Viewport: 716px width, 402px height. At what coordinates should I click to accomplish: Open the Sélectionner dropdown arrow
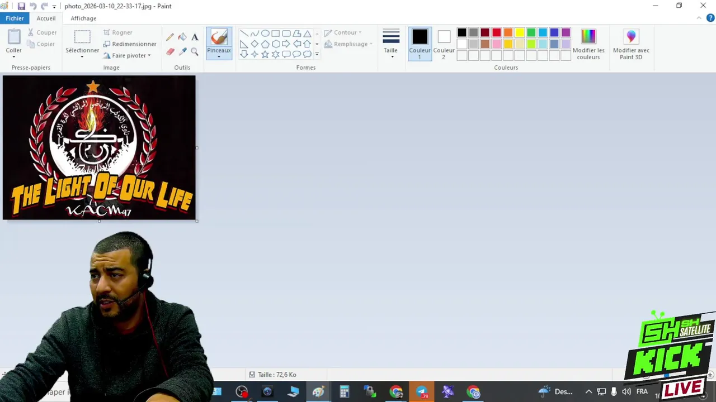coord(82,56)
